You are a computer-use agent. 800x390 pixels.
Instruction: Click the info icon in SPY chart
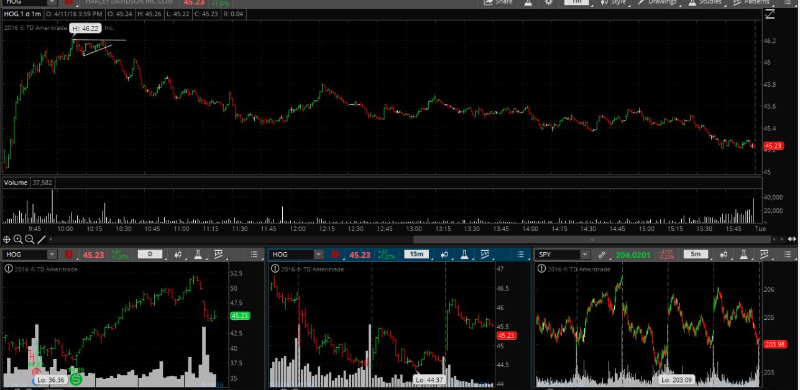pyautogui.click(x=541, y=269)
